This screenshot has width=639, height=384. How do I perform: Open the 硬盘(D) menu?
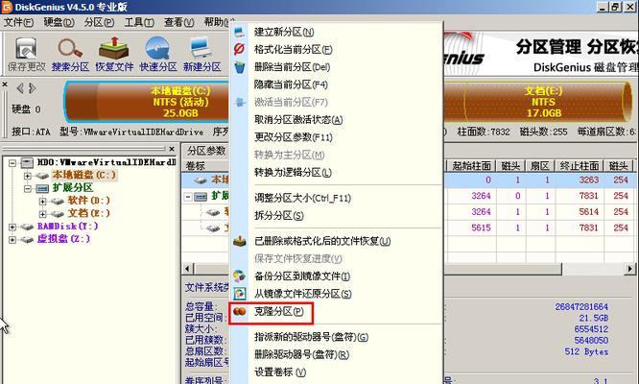click(x=59, y=22)
